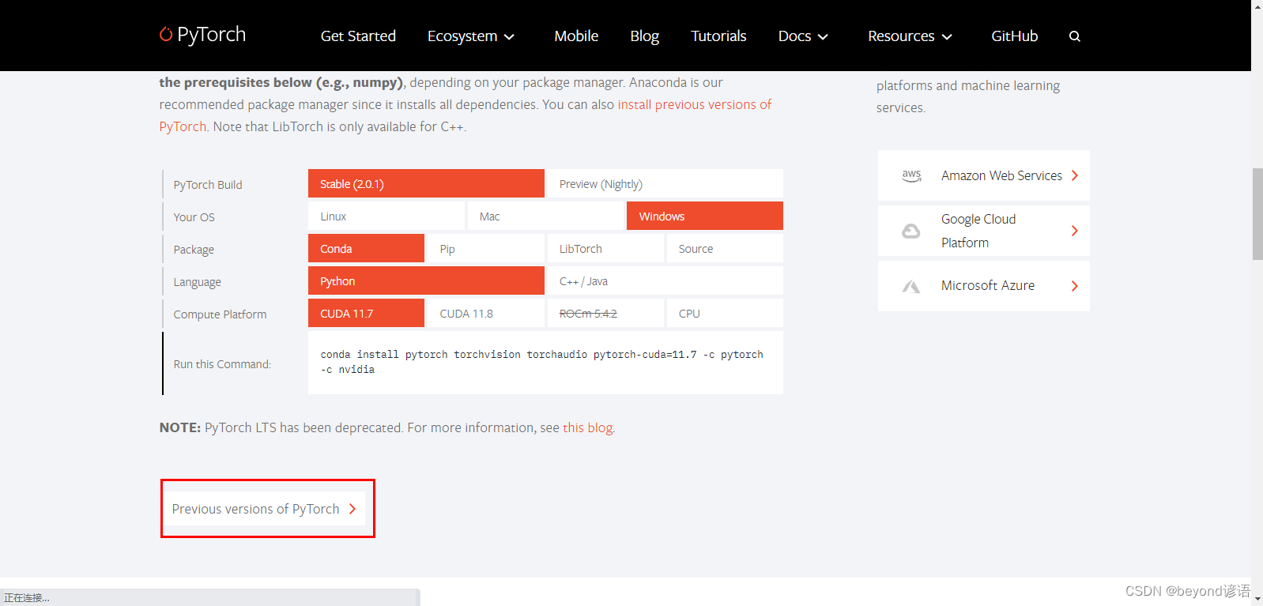
Task: Open the Get Started page
Action: (358, 36)
